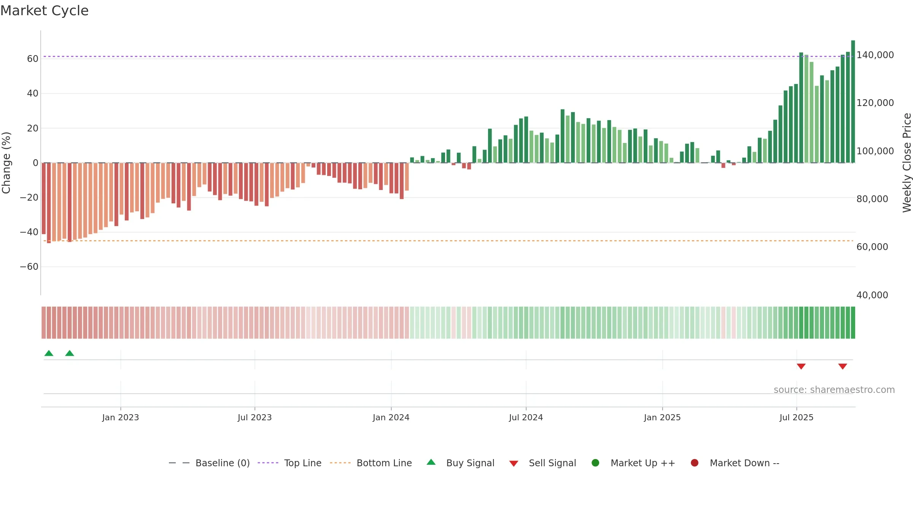Click the Jul 2025 axis label
The image size is (913, 513).
tap(797, 417)
